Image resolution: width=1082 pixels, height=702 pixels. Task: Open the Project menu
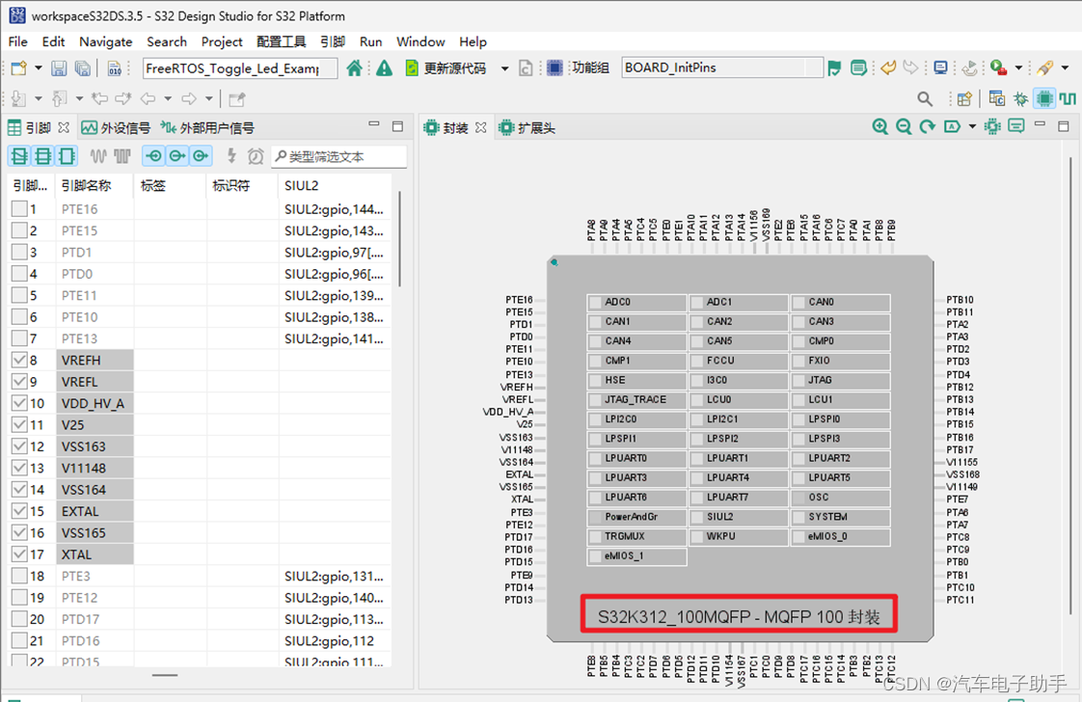[222, 41]
